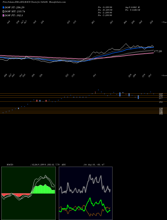Viewport: 167px width, 220px height.
Task: Click the 266 top-axis value label
Action: (125, 22)
